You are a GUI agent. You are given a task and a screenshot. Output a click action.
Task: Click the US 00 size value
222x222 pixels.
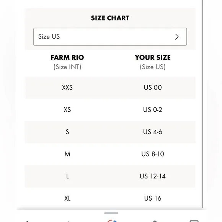click(153, 88)
